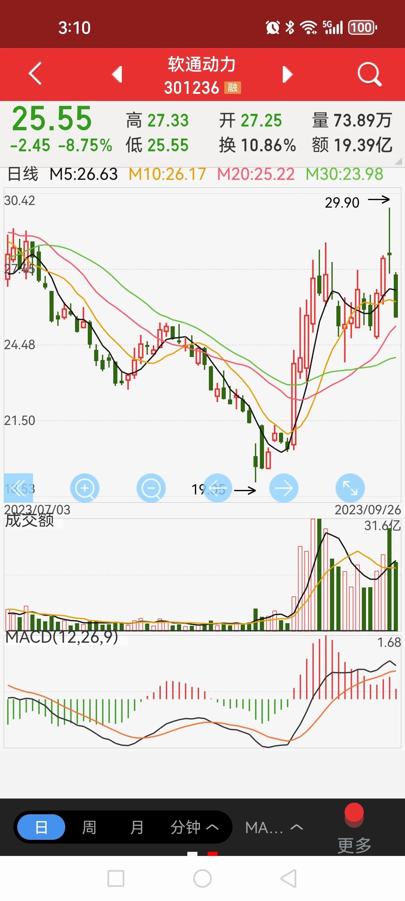Expand quote details corner triangle

coord(398,161)
